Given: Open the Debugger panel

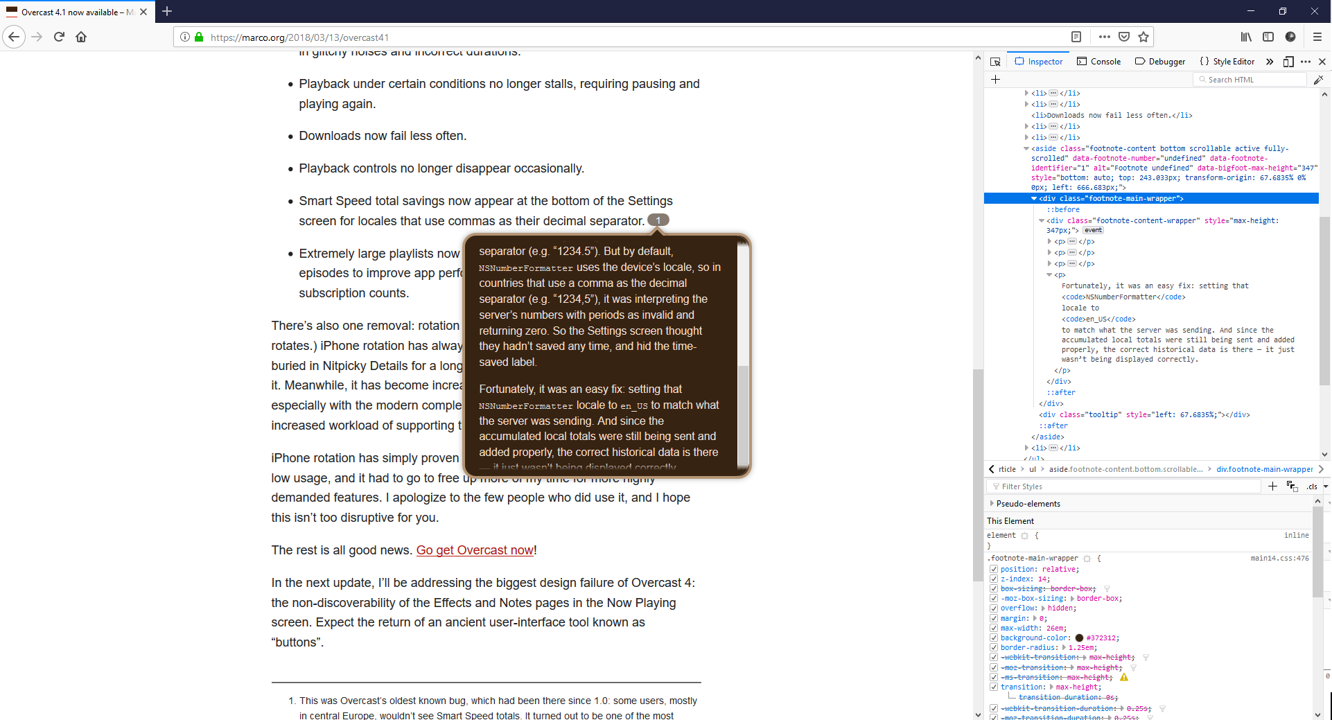Looking at the screenshot, I should [1159, 61].
